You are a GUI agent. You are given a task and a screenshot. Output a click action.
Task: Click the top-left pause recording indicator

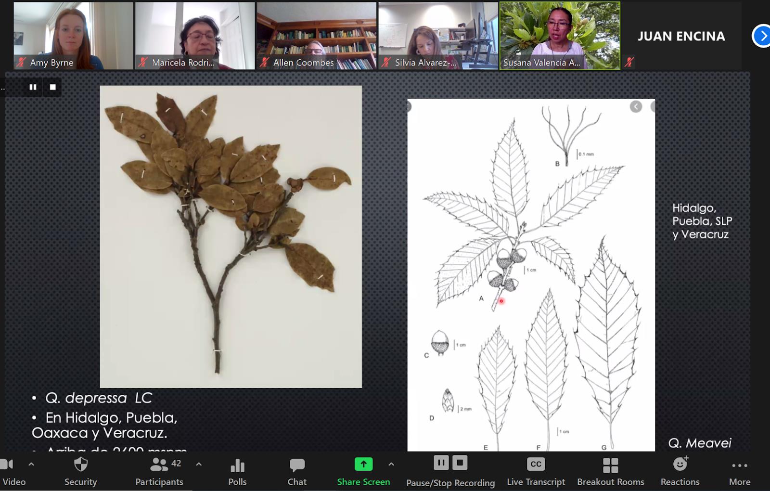33,87
